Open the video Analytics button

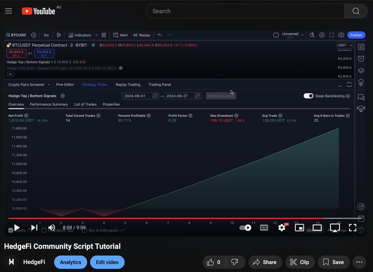click(71, 262)
